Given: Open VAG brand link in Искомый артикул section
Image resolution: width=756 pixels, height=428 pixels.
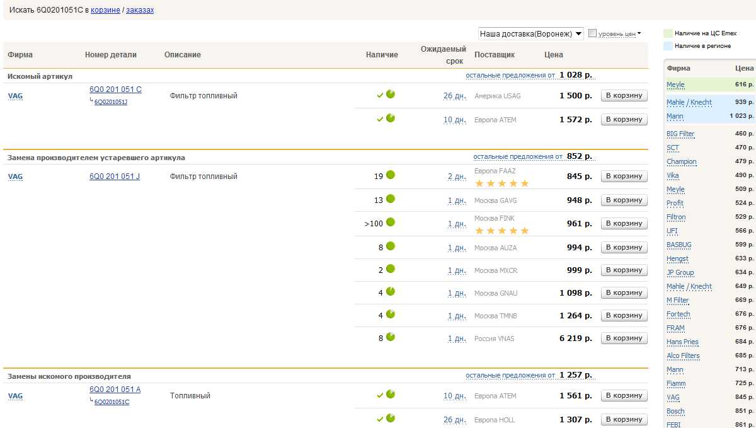Looking at the screenshot, I should (x=15, y=96).
